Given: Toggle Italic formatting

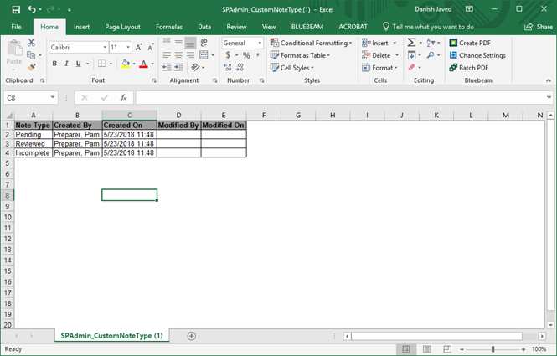Looking at the screenshot, I should [x=66, y=64].
